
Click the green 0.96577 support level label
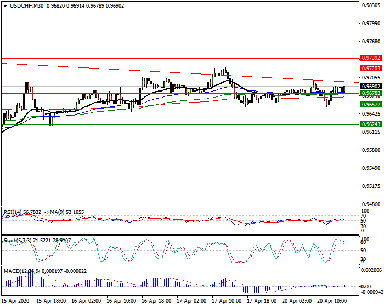pos(371,105)
